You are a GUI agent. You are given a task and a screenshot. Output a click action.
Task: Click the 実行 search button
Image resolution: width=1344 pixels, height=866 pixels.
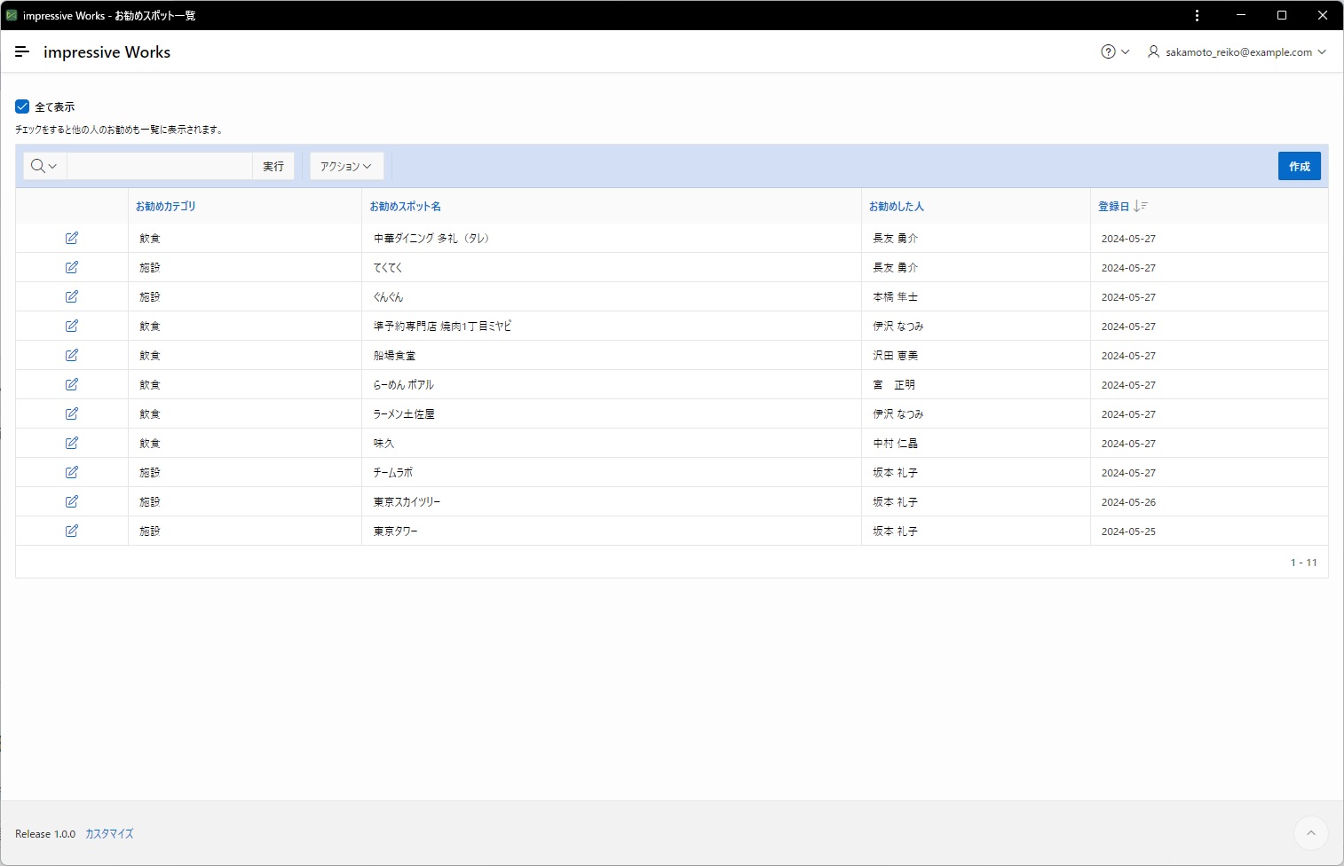[x=273, y=166]
